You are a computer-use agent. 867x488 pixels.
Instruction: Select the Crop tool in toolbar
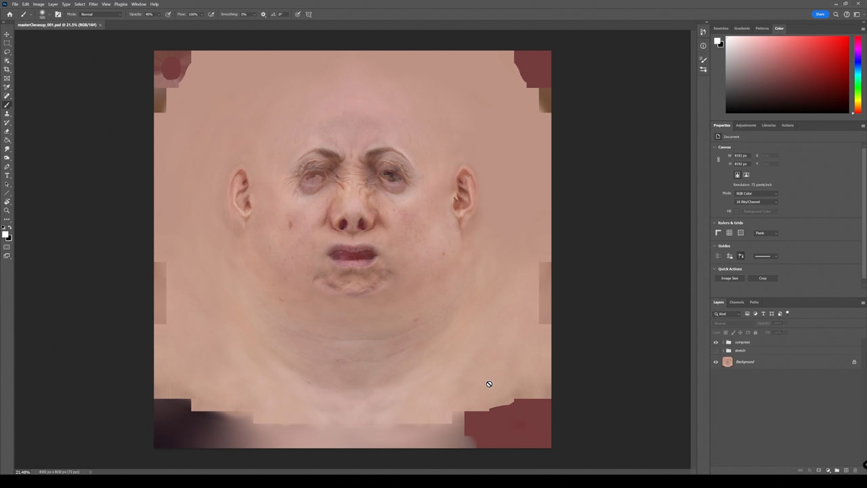point(7,70)
